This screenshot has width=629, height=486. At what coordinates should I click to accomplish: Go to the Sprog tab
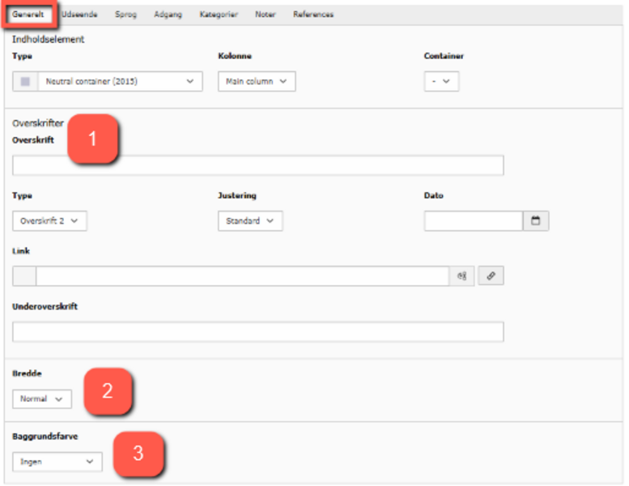pos(125,15)
